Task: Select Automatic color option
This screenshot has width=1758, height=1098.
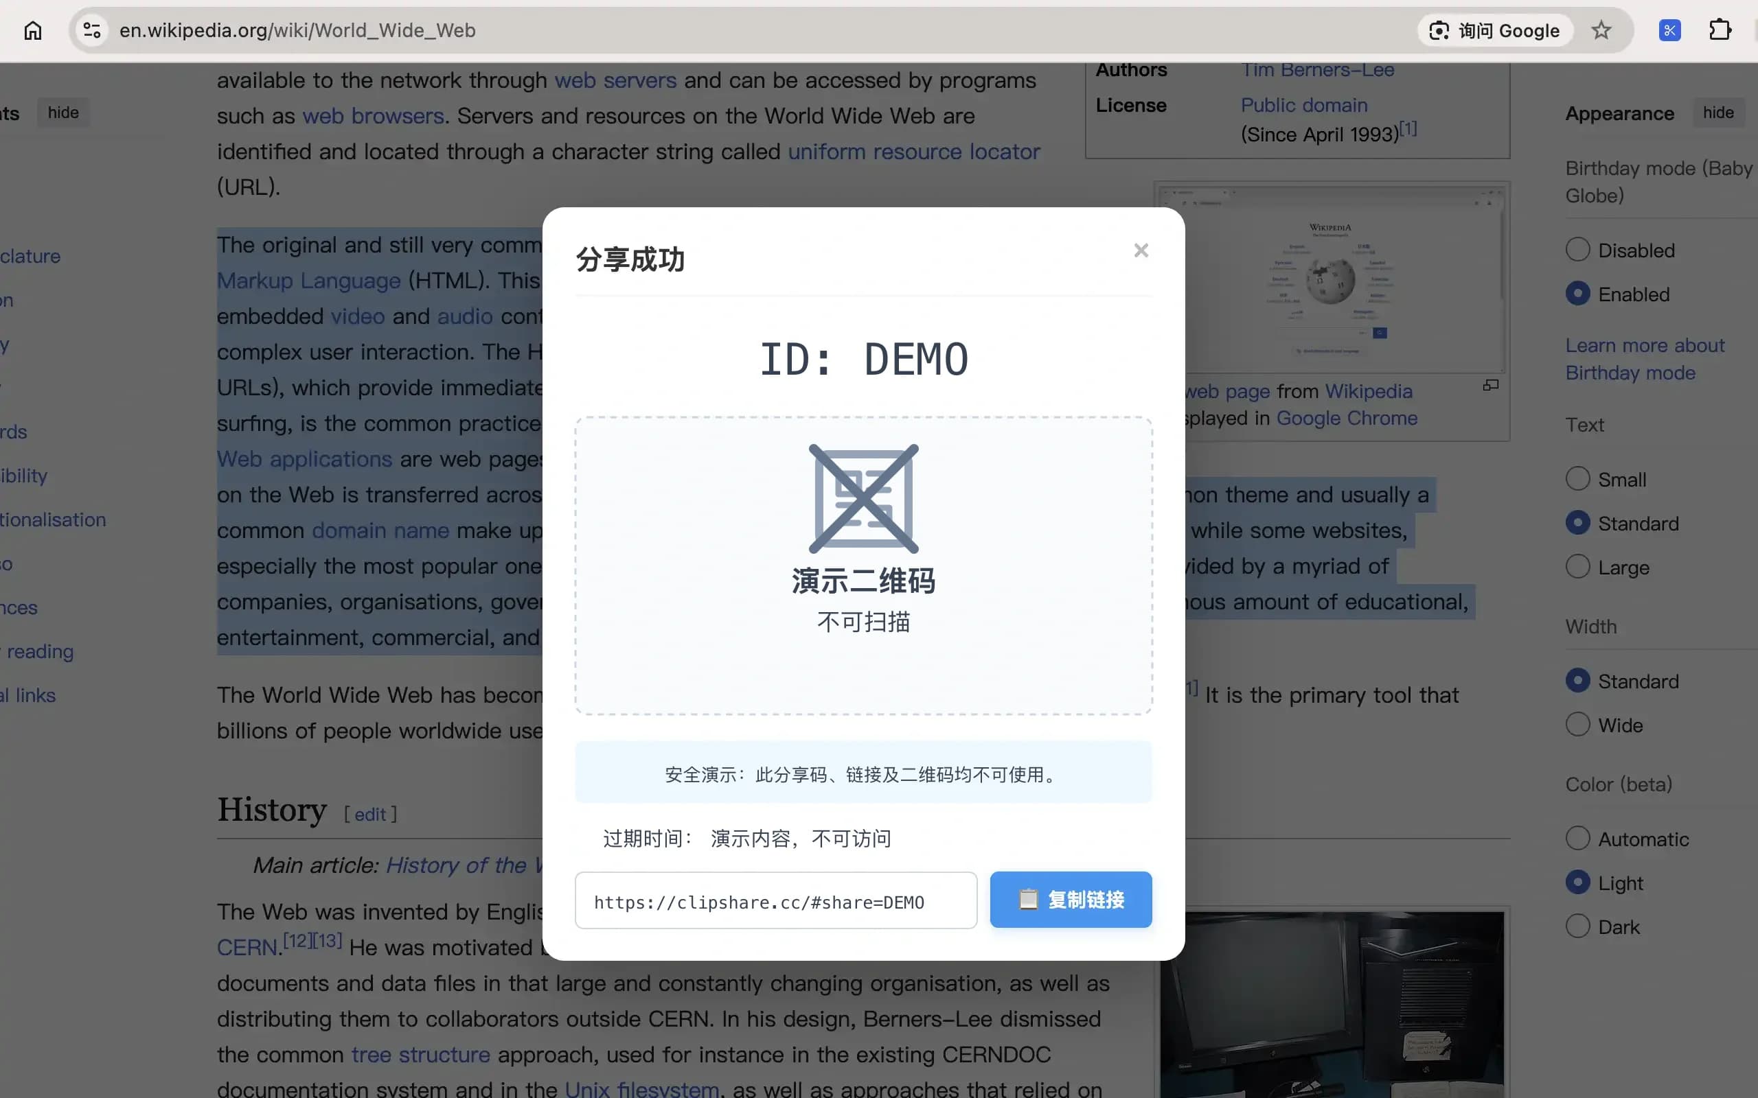Action: tap(1577, 839)
